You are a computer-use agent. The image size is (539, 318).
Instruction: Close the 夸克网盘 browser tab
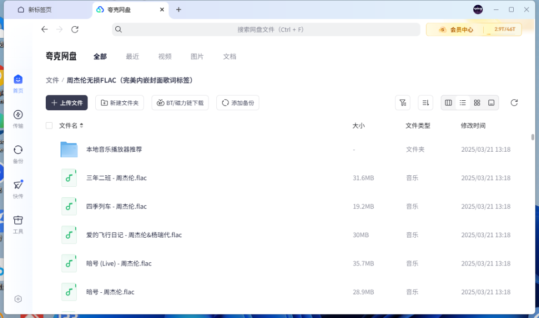pyautogui.click(x=162, y=9)
